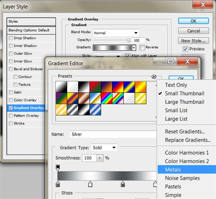
Task: Select Reset Gradients... menu item
Action: [x=185, y=132]
